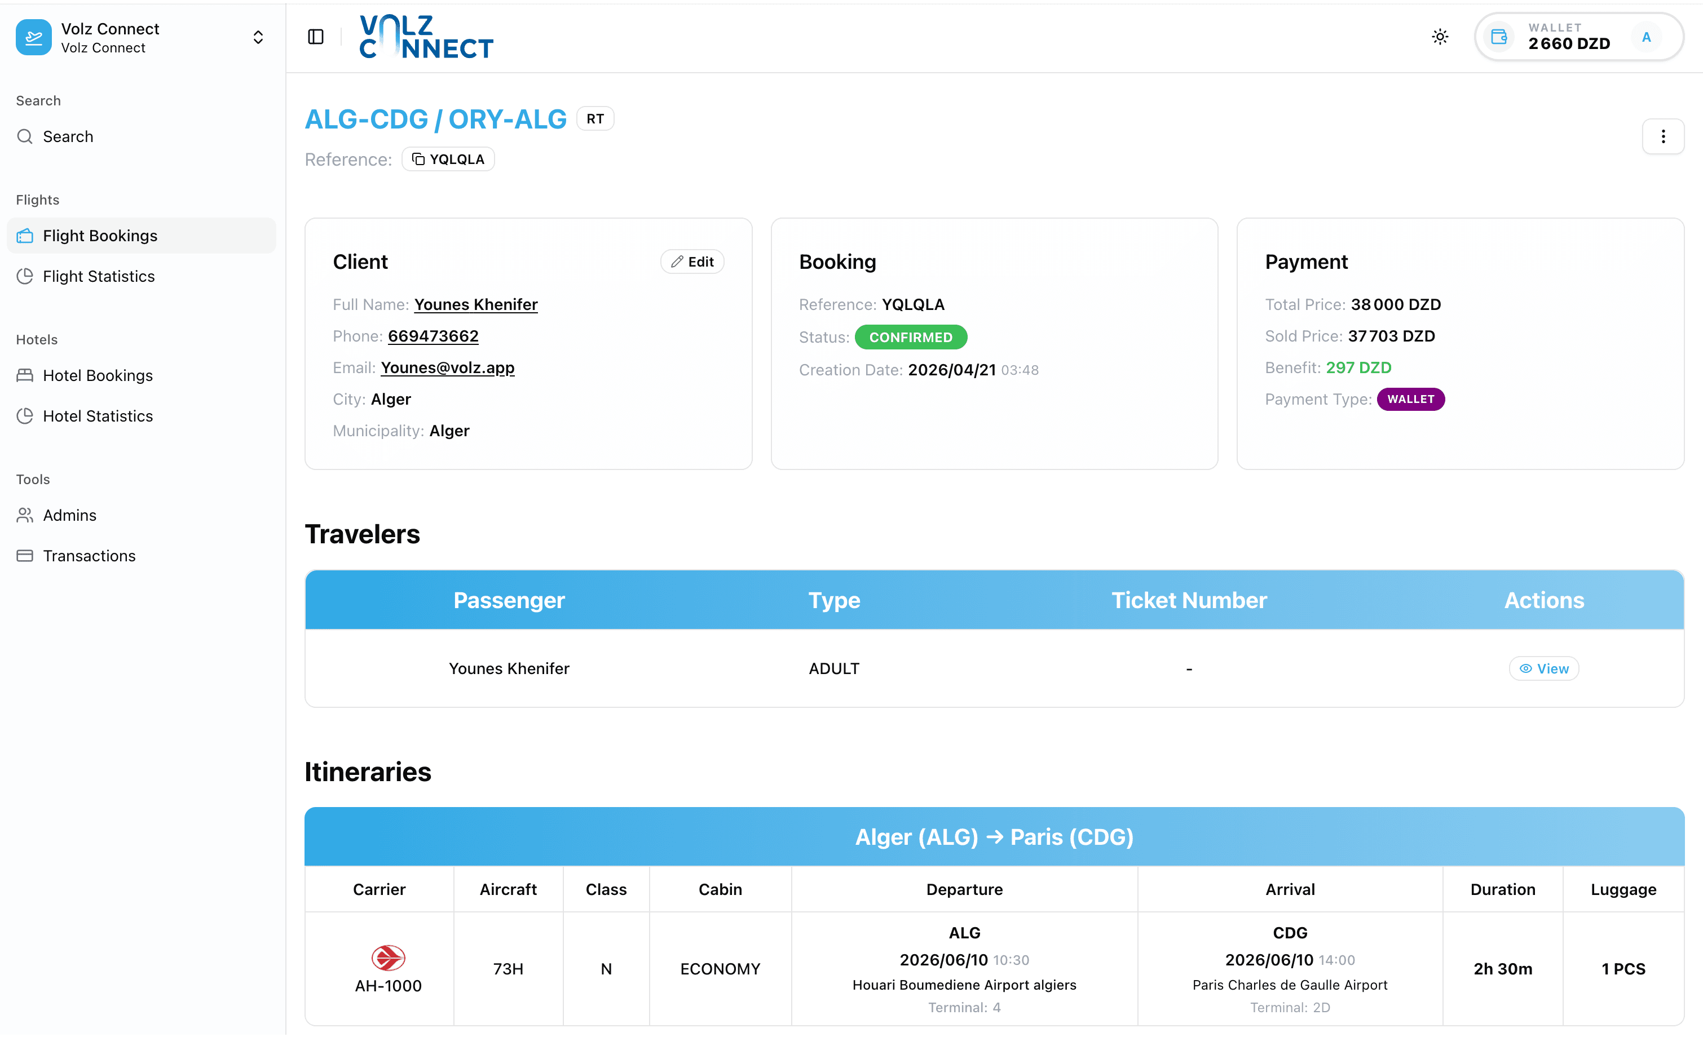Click the 1 PCS luggage cell
Screen dimensions: 1703x1037
(1623, 969)
